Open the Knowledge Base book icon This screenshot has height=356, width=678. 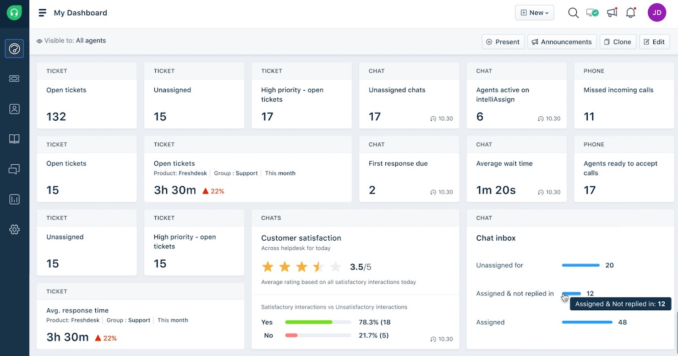tap(14, 139)
